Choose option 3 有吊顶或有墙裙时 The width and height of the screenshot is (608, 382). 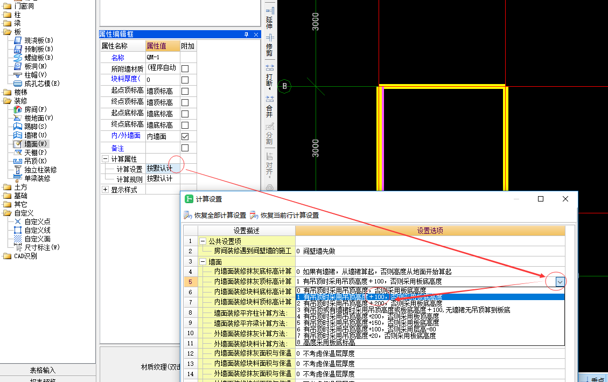[x=430, y=310]
